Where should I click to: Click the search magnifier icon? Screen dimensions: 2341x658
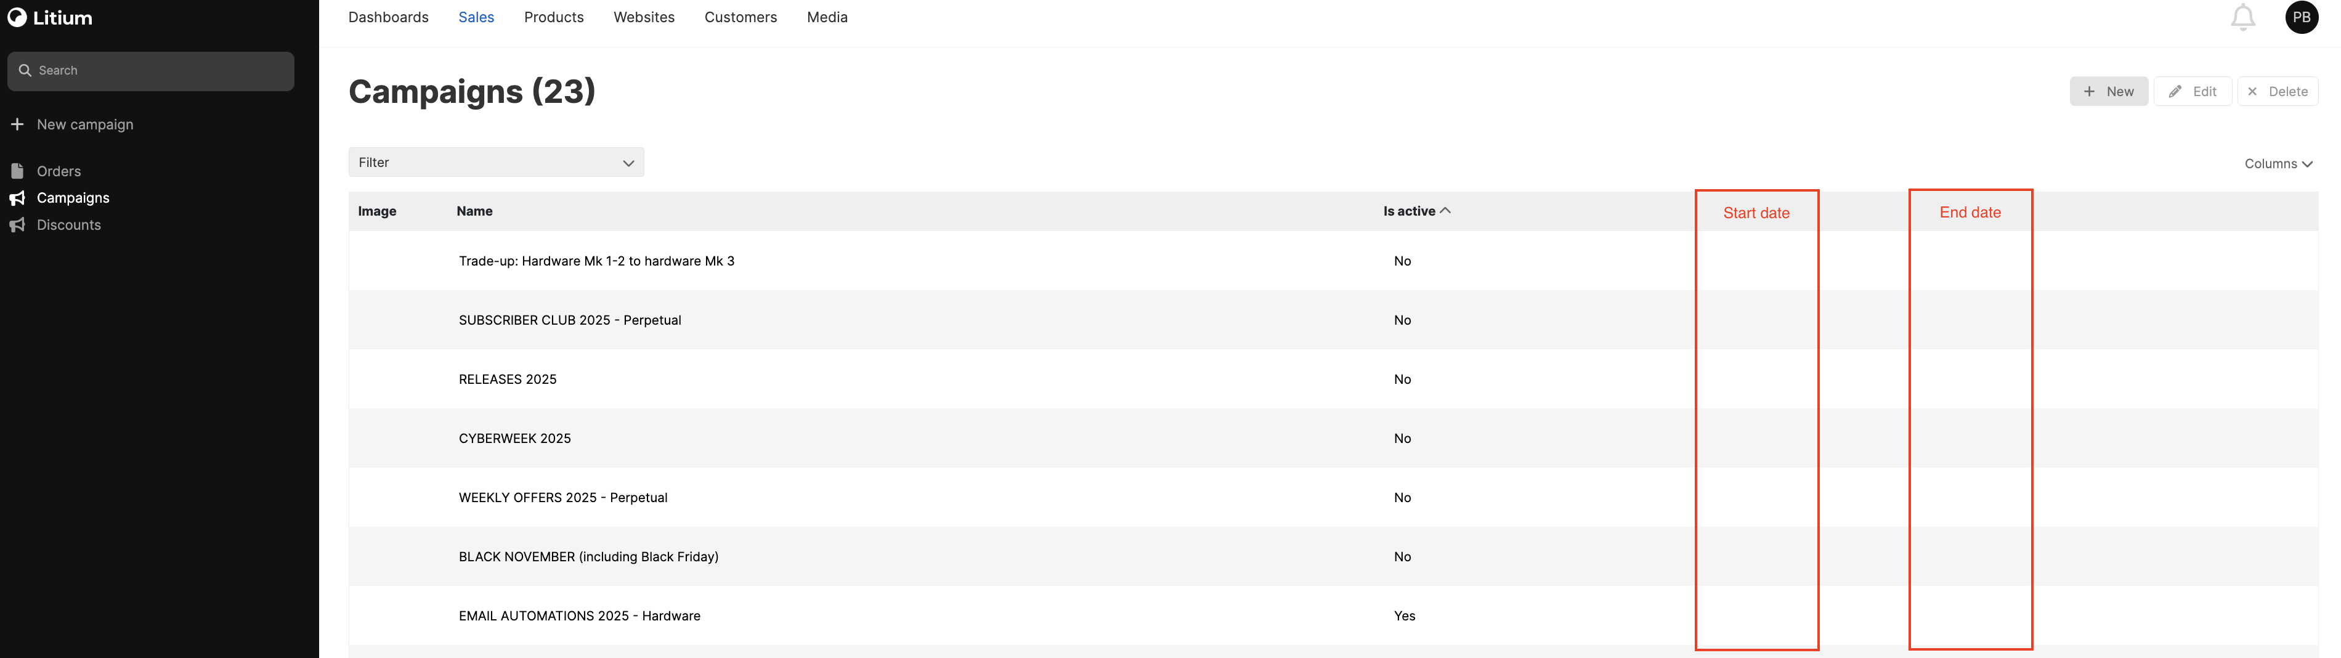pos(25,71)
